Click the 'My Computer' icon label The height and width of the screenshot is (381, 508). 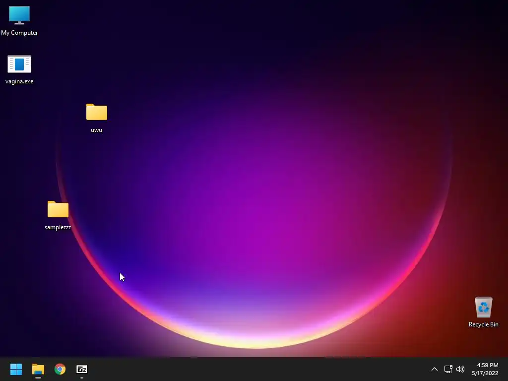coord(19,33)
